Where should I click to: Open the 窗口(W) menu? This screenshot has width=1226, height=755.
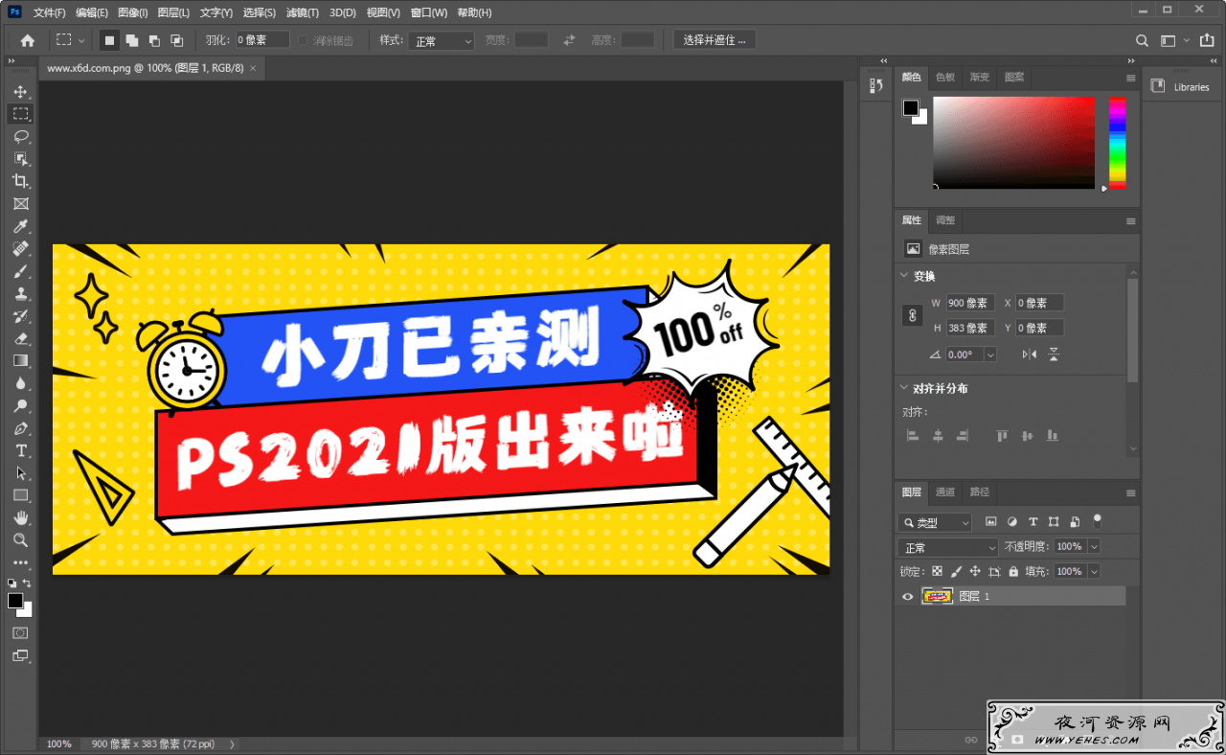[429, 12]
